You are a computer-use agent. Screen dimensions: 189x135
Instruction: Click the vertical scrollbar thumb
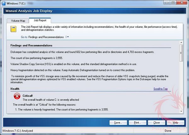coord(181,53)
